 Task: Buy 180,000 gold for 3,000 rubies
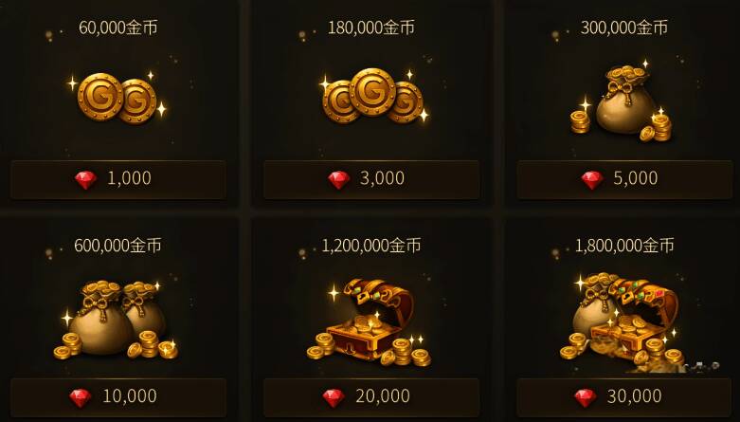(x=371, y=179)
